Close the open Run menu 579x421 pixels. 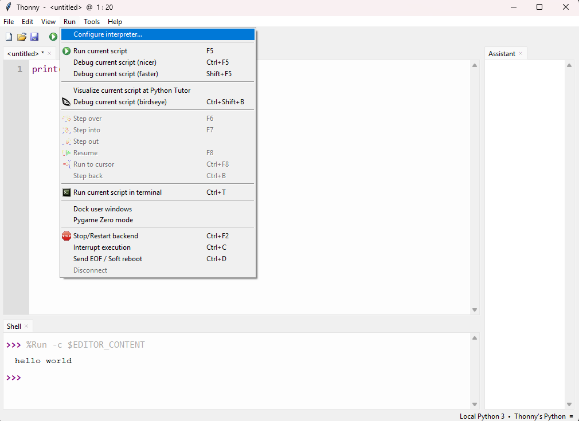click(69, 22)
